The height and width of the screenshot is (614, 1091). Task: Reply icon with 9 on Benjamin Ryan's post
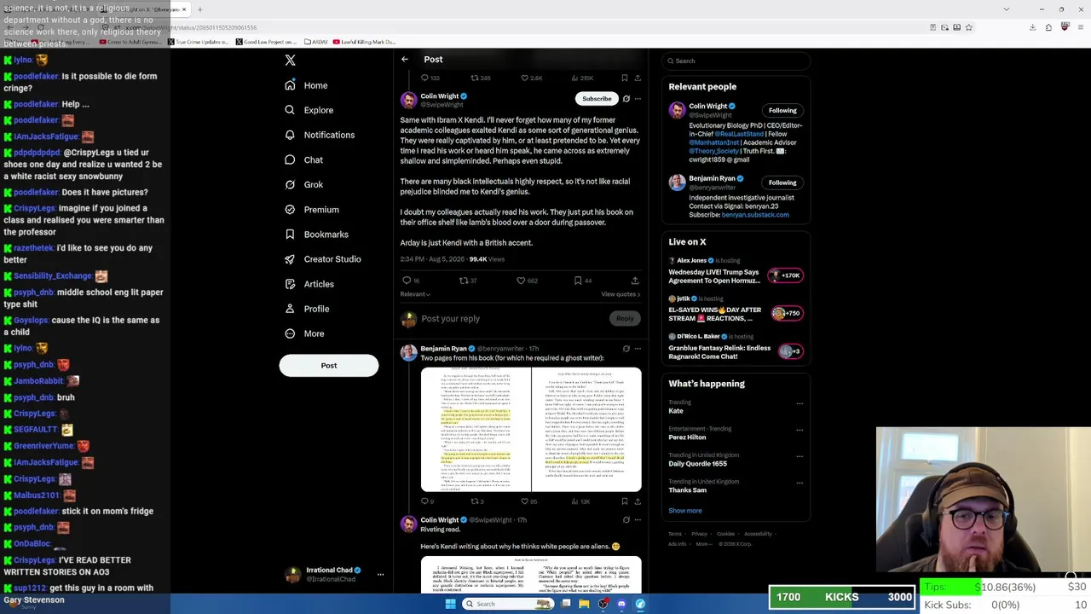[x=424, y=501]
